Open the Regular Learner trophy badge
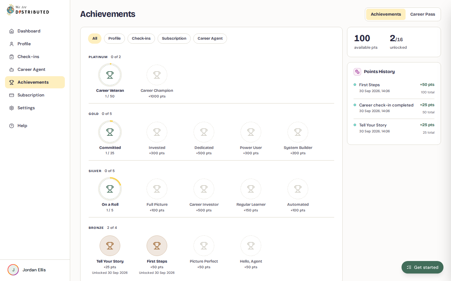451x281 pixels. pyautogui.click(x=251, y=189)
